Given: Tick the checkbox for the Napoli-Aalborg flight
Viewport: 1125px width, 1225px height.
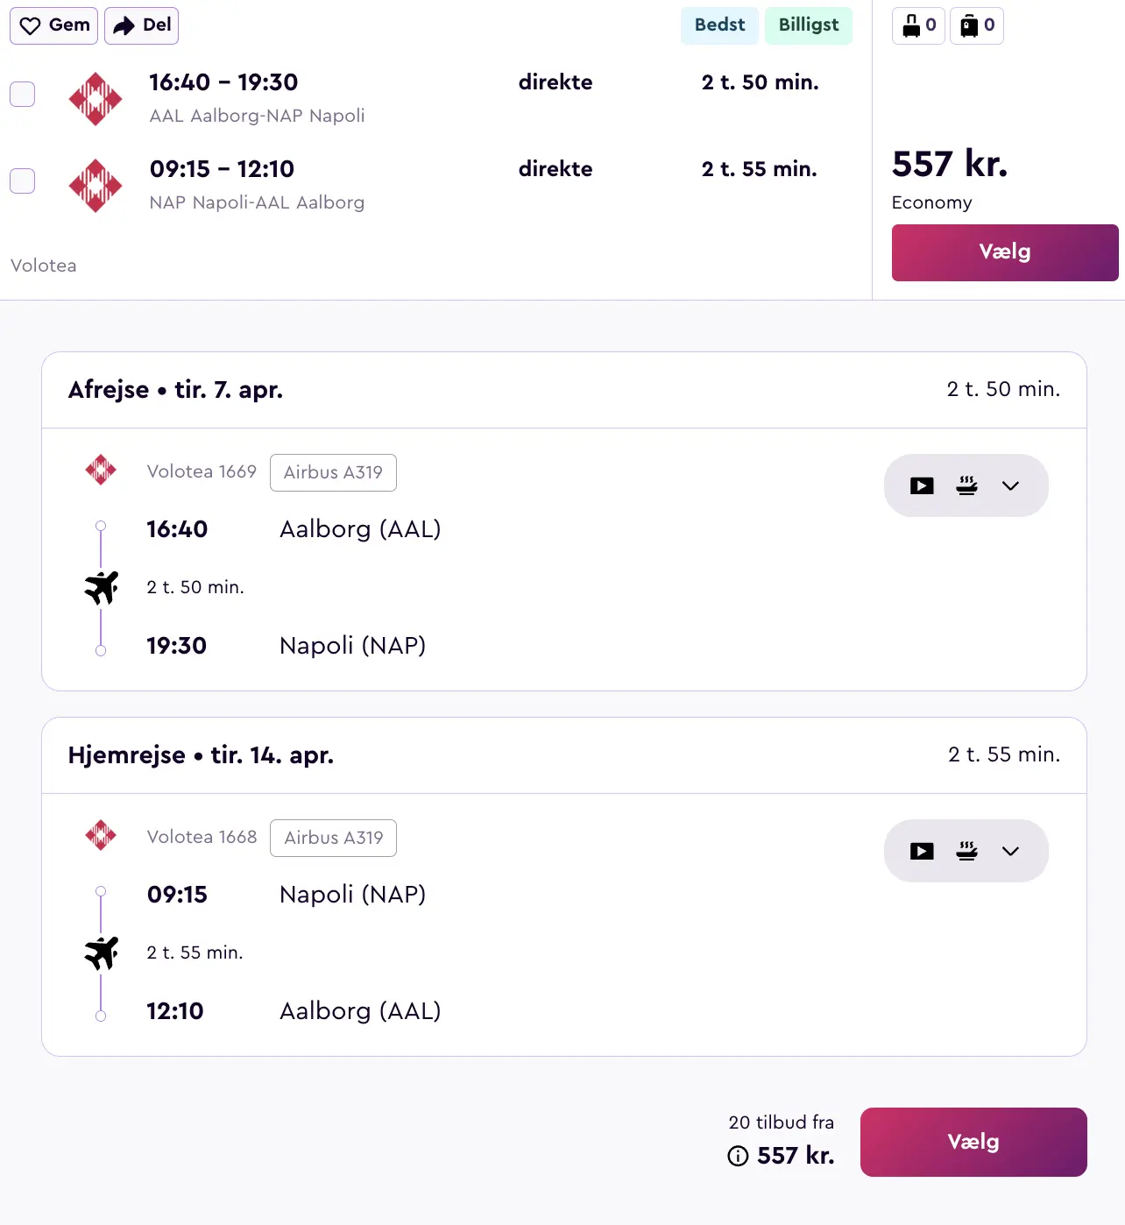Looking at the screenshot, I should (x=22, y=181).
